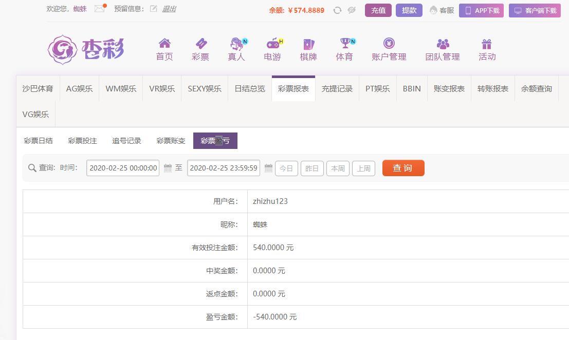
Task: Switch to 沙巴体育 tab
Action: [38, 88]
